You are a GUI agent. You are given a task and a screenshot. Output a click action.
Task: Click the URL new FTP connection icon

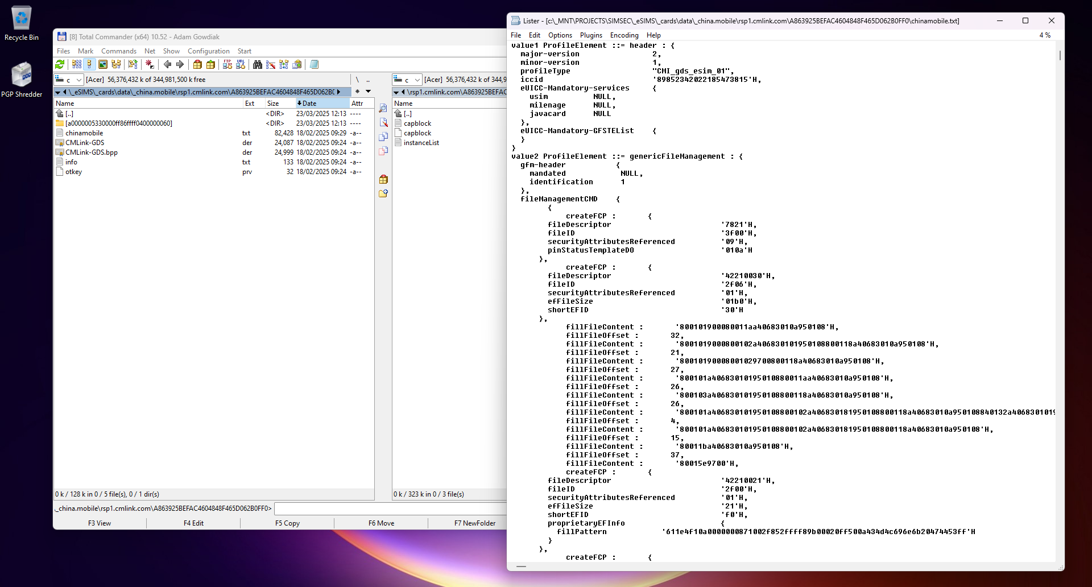point(241,65)
